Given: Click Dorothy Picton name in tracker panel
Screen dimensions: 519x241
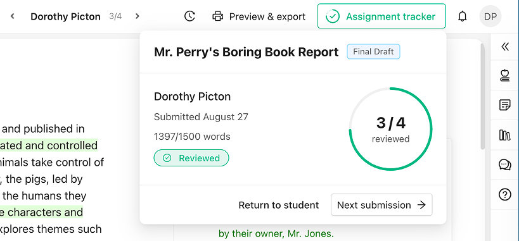Looking at the screenshot, I should pyautogui.click(x=192, y=97).
